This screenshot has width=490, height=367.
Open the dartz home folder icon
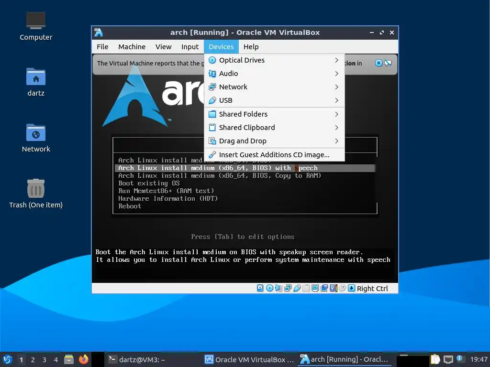point(36,82)
